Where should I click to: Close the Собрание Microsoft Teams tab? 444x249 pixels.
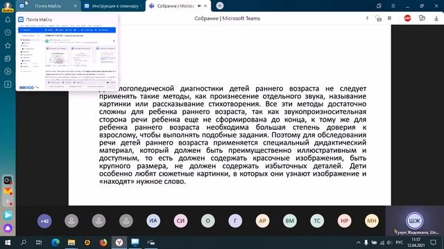coord(205,6)
